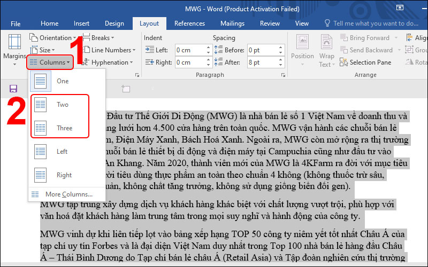Choose the Two column layout
The image size is (428, 267).
point(67,105)
